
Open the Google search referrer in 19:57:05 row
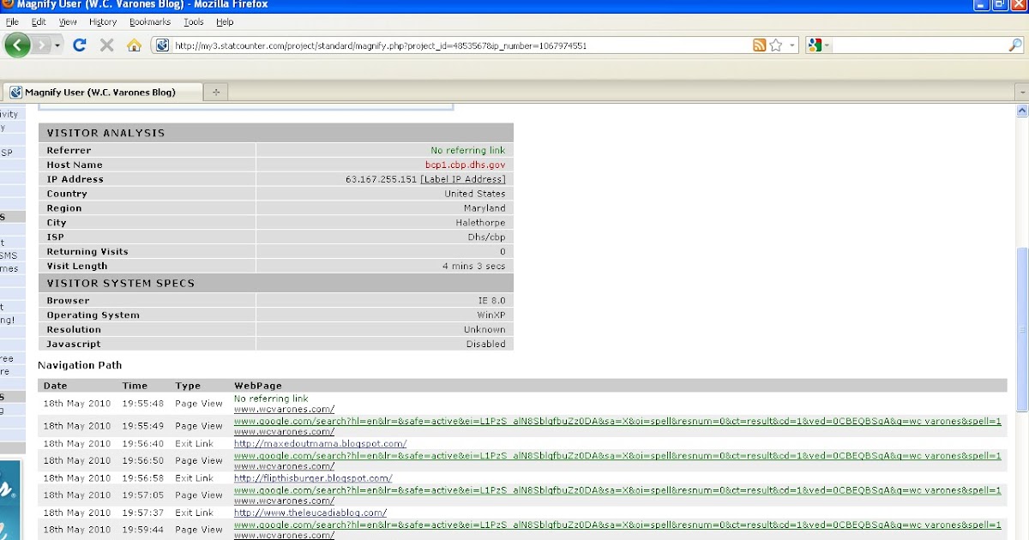617,489
